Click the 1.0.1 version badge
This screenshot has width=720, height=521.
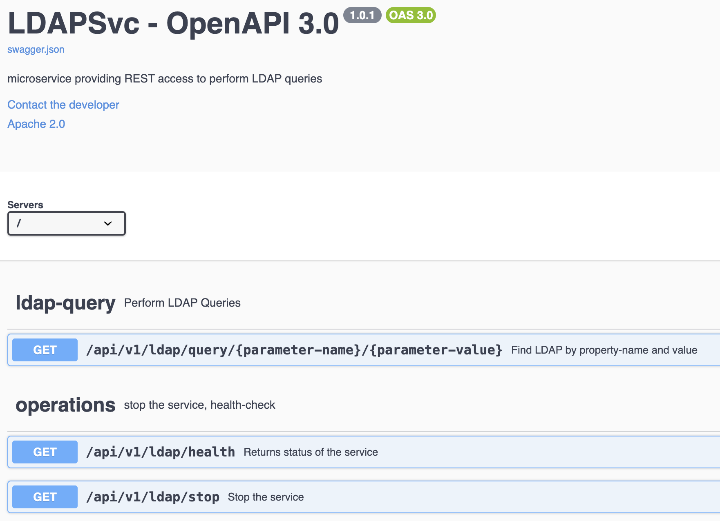pyautogui.click(x=363, y=15)
